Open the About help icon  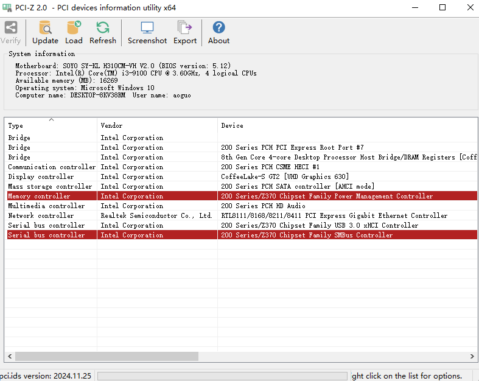click(x=219, y=28)
